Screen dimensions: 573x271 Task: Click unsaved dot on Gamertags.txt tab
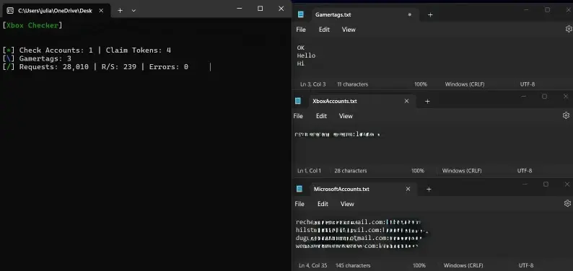click(x=410, y=14)
